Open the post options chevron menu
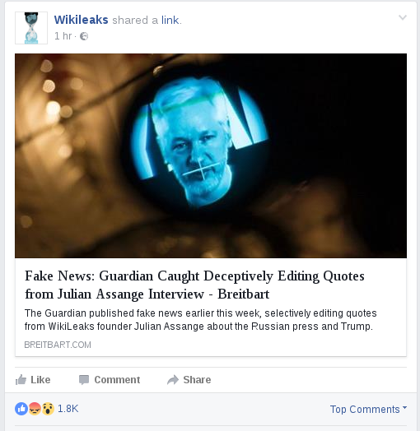The image size is (420, 431). tap(403, 18)
